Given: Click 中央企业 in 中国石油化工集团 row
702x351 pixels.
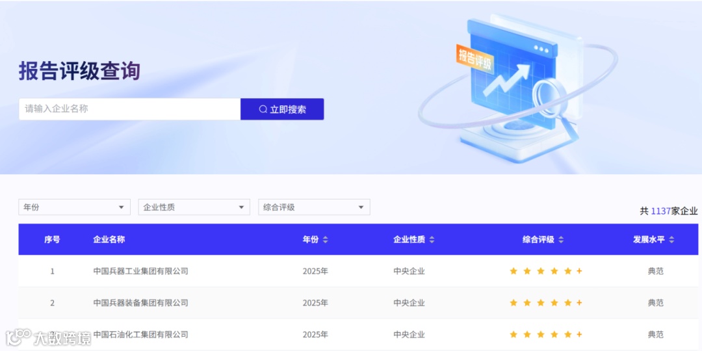Looking at the screenshot, I should pyautogui.click(x=409, y=335).
